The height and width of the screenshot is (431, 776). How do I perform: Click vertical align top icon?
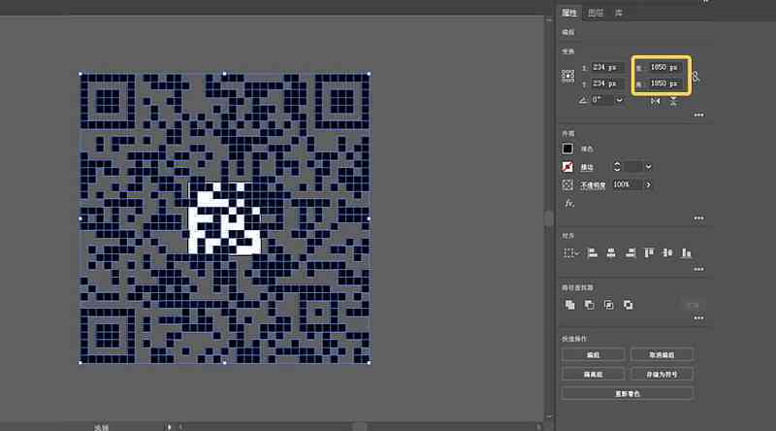tap(649, 253)
